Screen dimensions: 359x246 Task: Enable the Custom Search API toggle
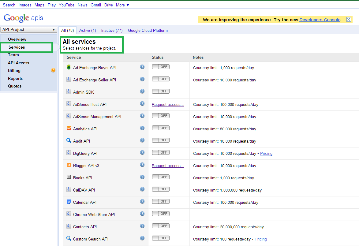click(x=161, y=238)
